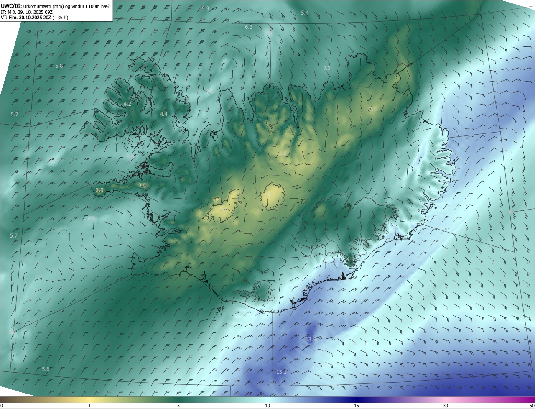535x409 pixels.
Task: Click the valid time 'VT: Fim. 30.10.2025 20Z'
Action: click(27, 18)
